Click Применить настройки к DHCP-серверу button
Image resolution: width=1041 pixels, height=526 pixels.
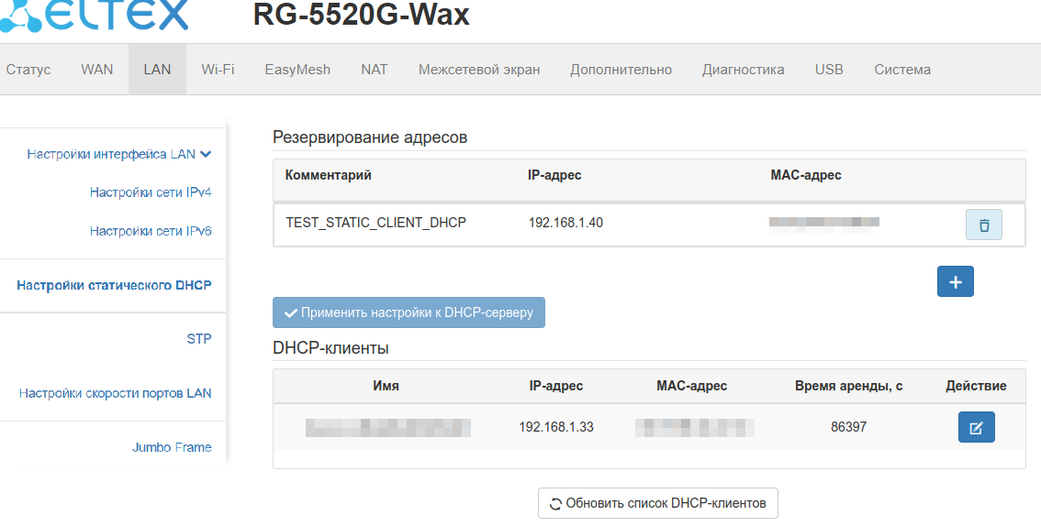pos(409,312)
